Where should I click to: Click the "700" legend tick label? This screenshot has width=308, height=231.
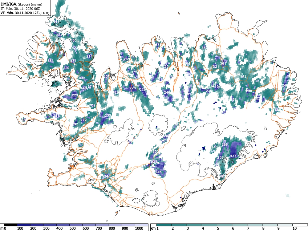[x=99, y=229]
